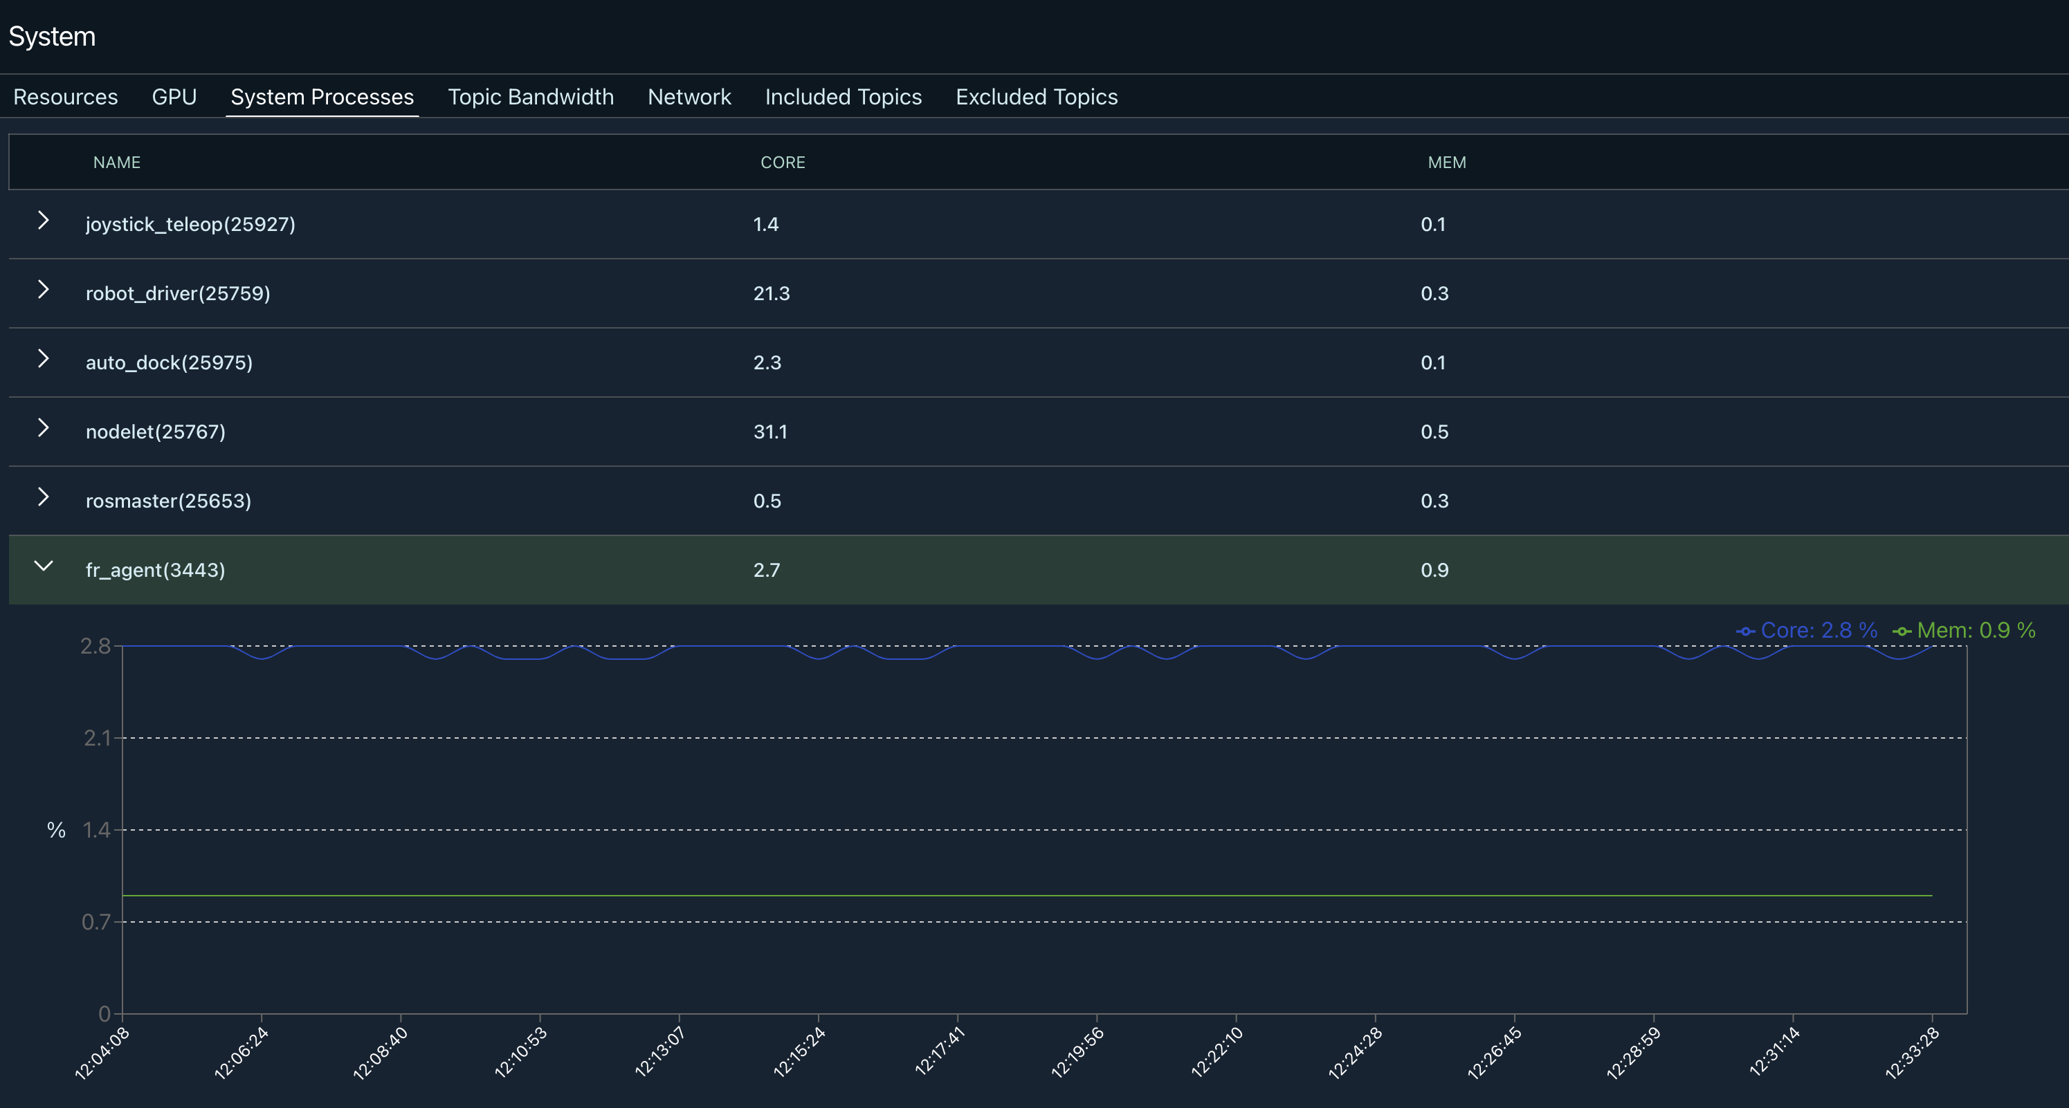Image resolution: width=2069 pixels, height=1108 pixels.
Task: Click the 12:33:28 time axis label
Action: click(1913, 1053)
